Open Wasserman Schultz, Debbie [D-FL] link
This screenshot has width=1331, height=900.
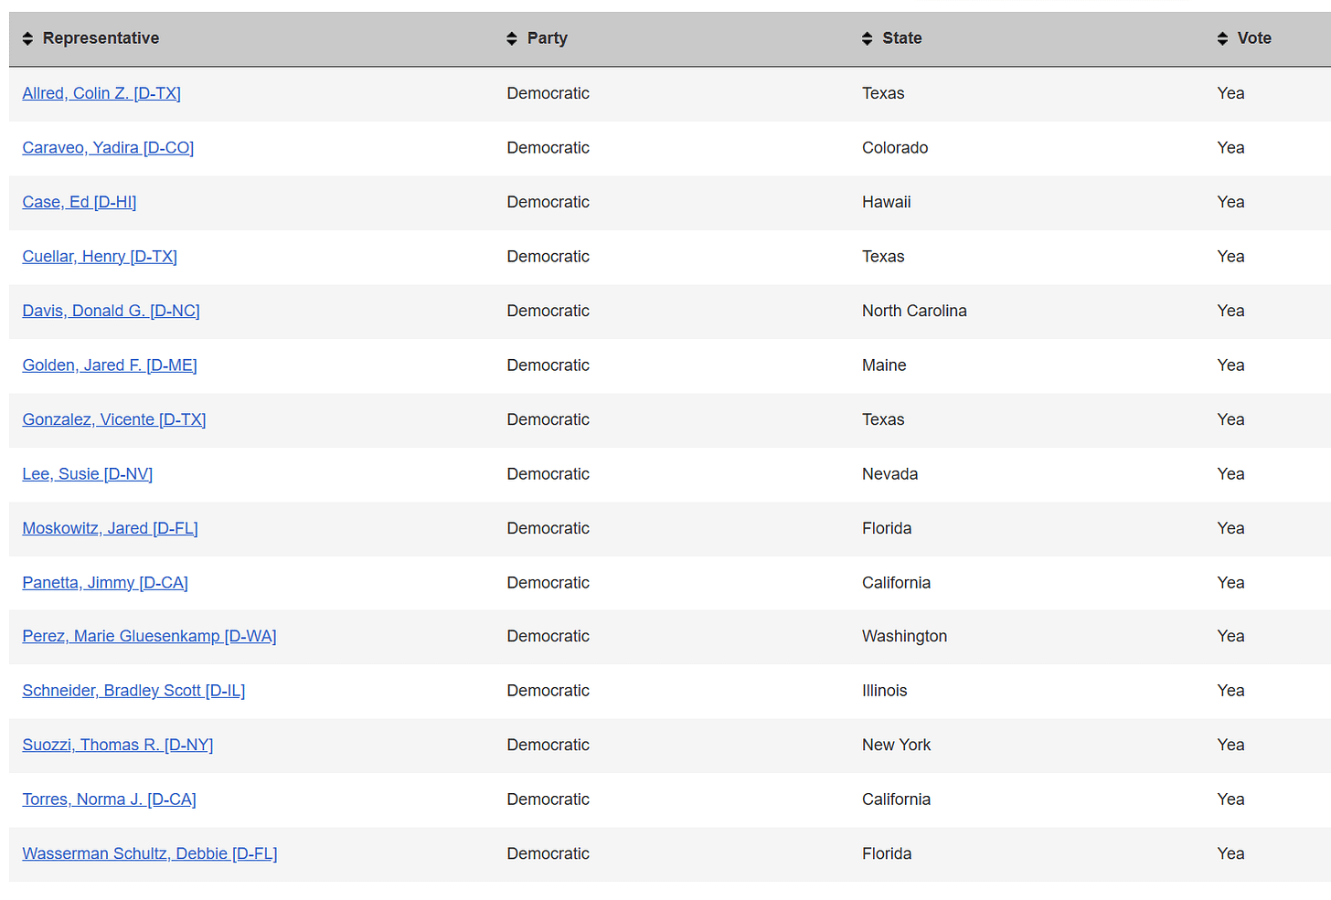click(x=150, y=853)
